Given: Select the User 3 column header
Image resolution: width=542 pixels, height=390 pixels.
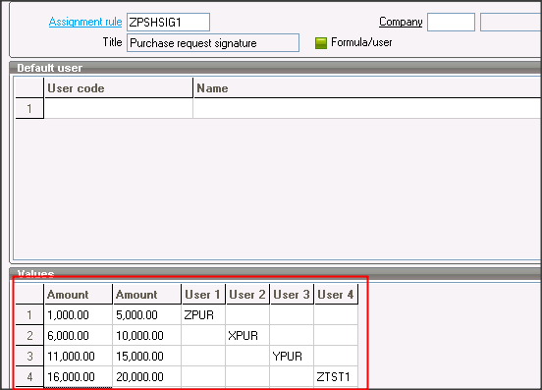Looking at the screenshot, I should 292,295.
